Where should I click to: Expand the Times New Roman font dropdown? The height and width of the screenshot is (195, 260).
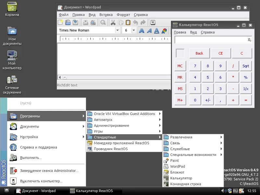[x=117, y=30]
